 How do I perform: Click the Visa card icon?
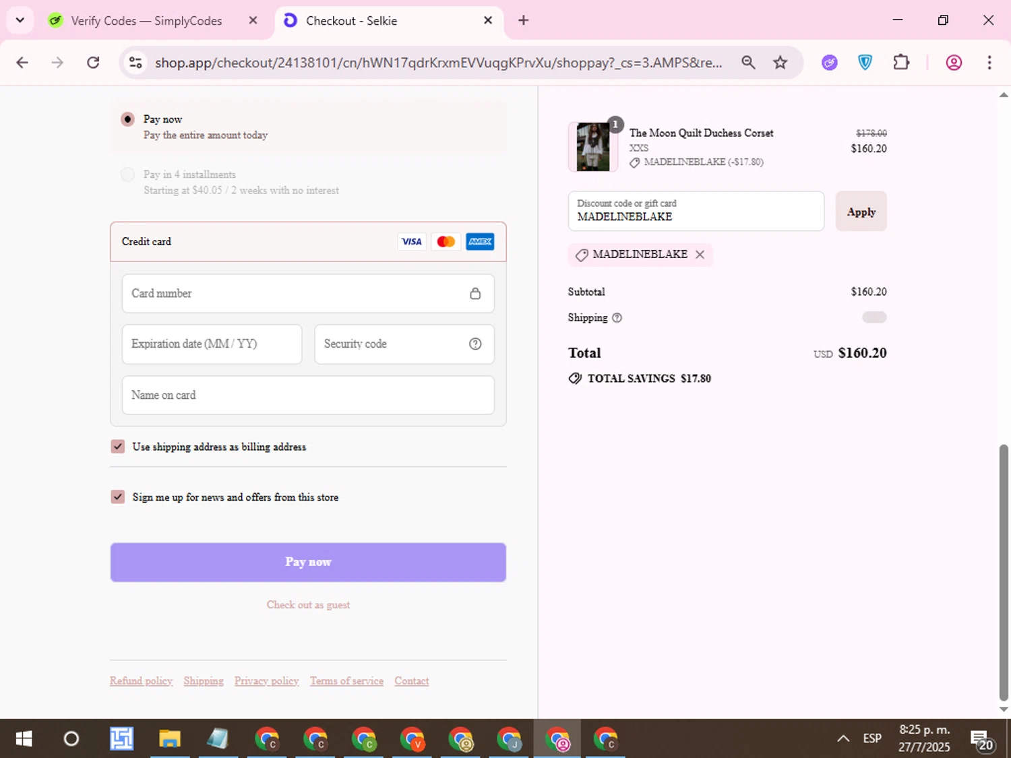(x=411, y=242)
